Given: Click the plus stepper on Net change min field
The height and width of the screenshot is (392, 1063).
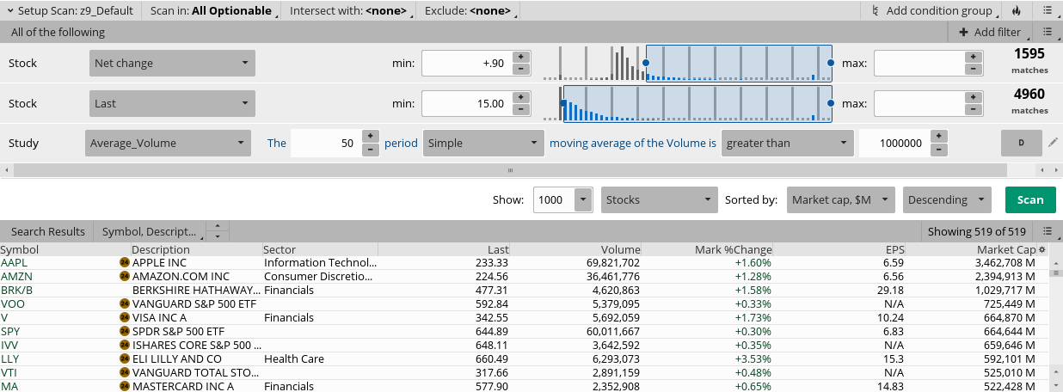Looking at the screenshot, I should tap(519, 58).
